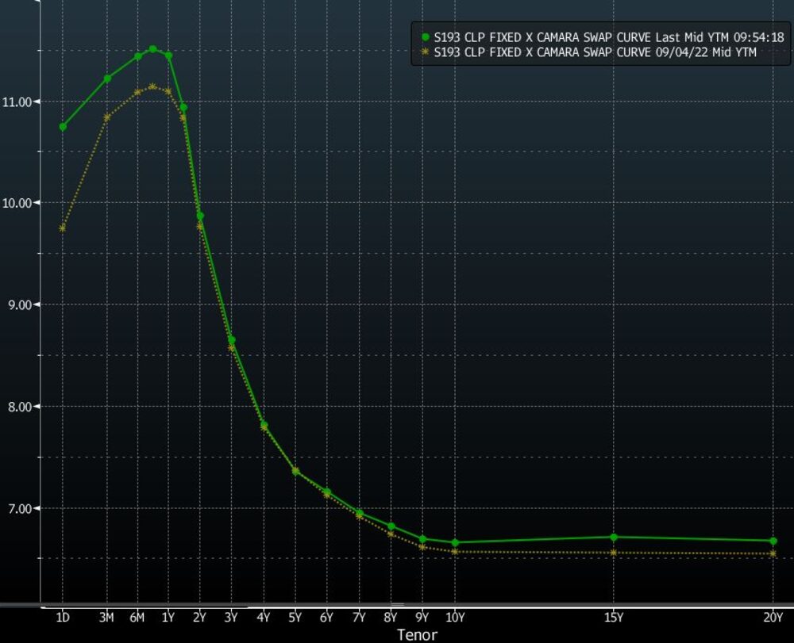Click the 1D label on the tenor axis
The image size is (794, 643).
point(63,618)
